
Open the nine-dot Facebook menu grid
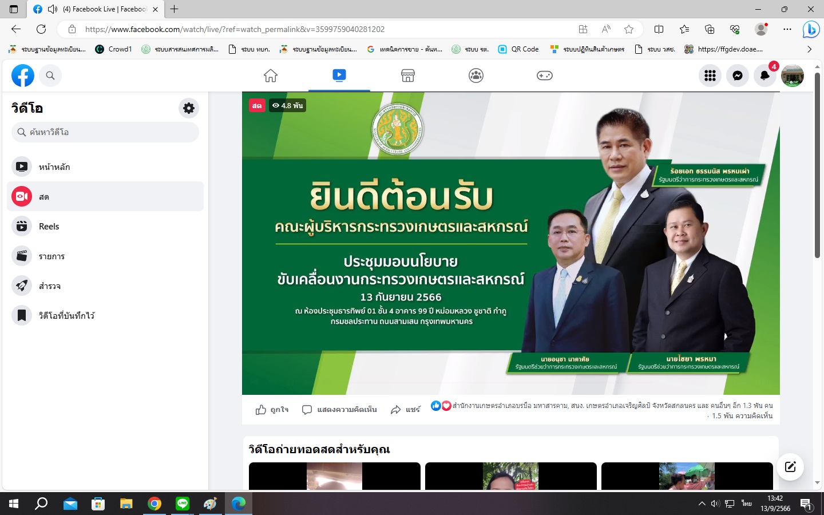[710, 76]
